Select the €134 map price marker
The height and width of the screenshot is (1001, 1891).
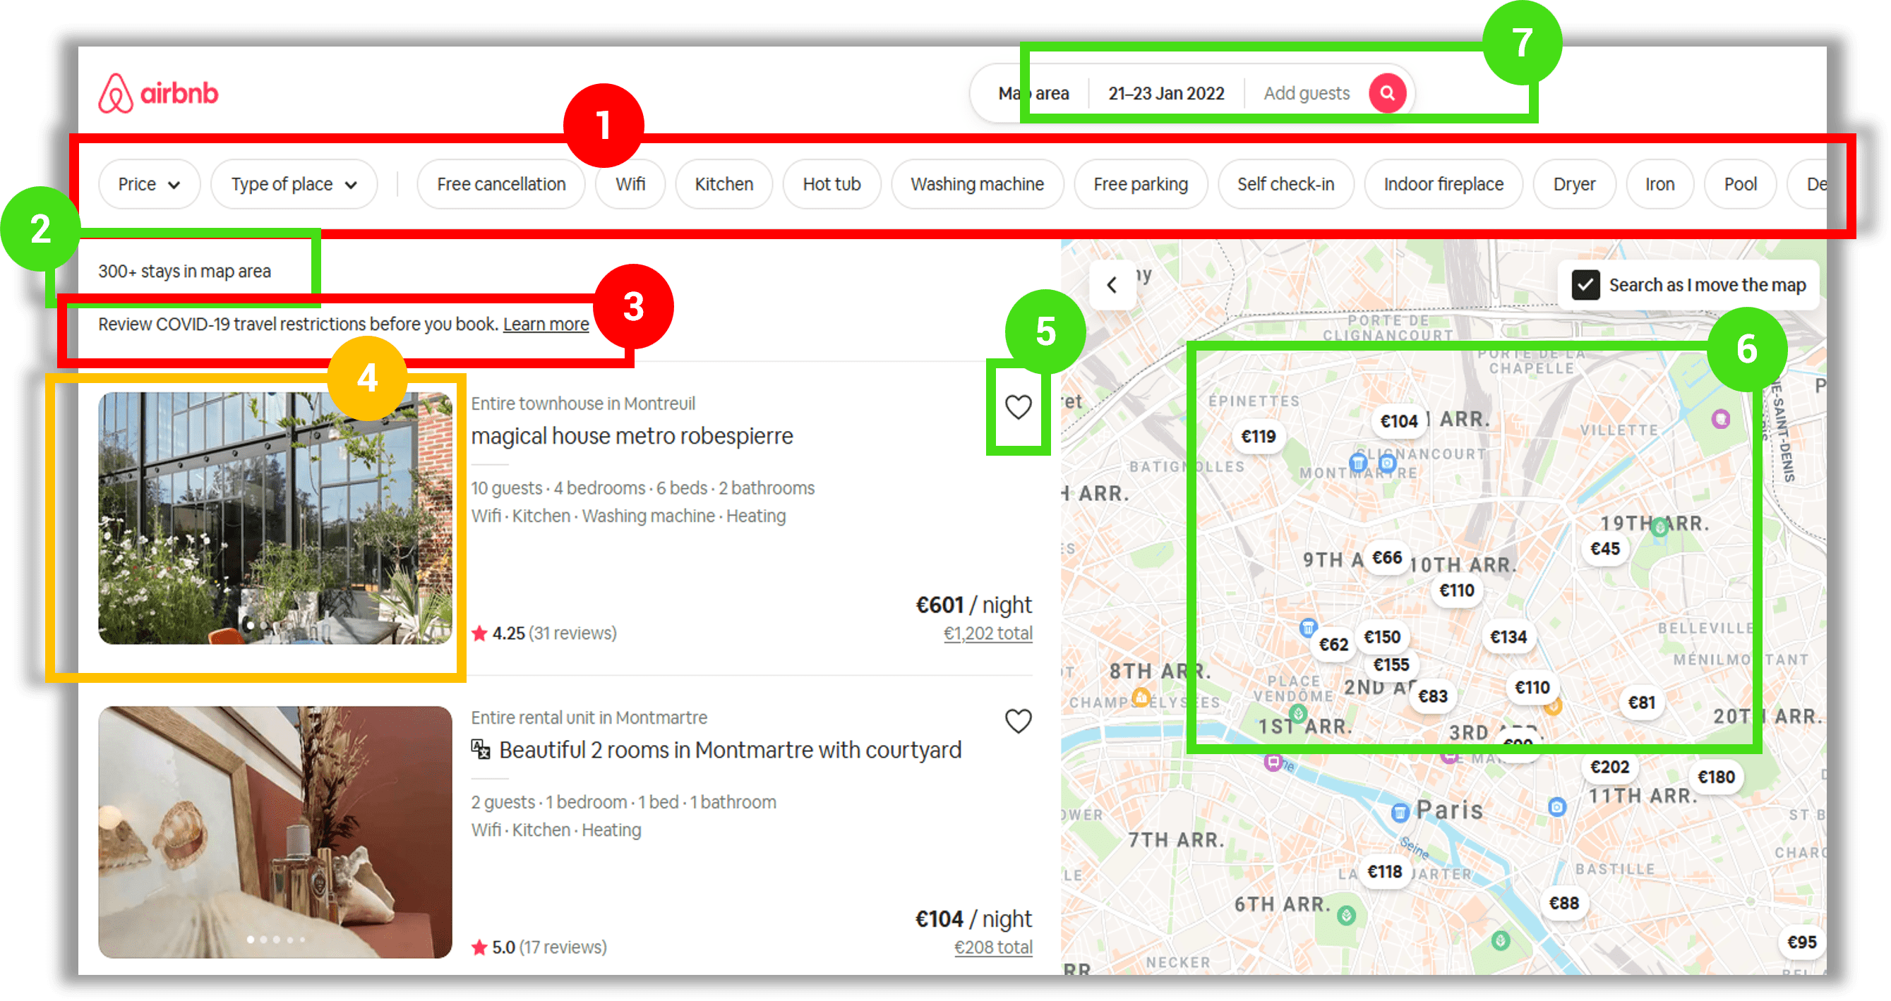coord(1508,637)
